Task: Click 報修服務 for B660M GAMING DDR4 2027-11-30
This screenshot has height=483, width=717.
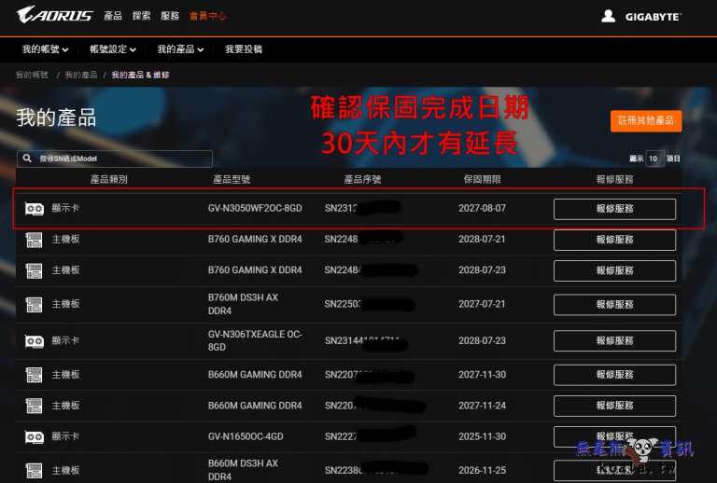Action: tap(614, 375)
